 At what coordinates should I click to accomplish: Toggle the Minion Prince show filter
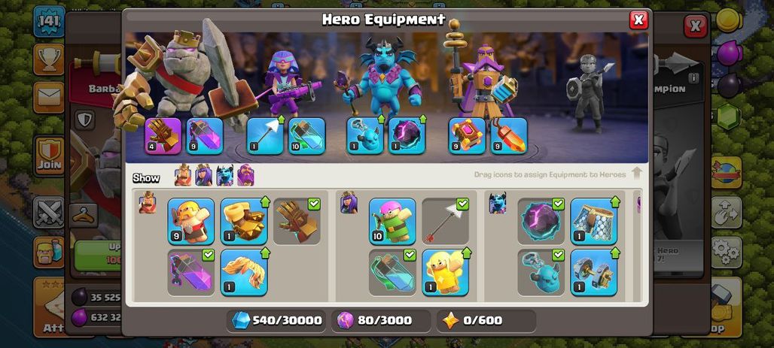[224, 175]
